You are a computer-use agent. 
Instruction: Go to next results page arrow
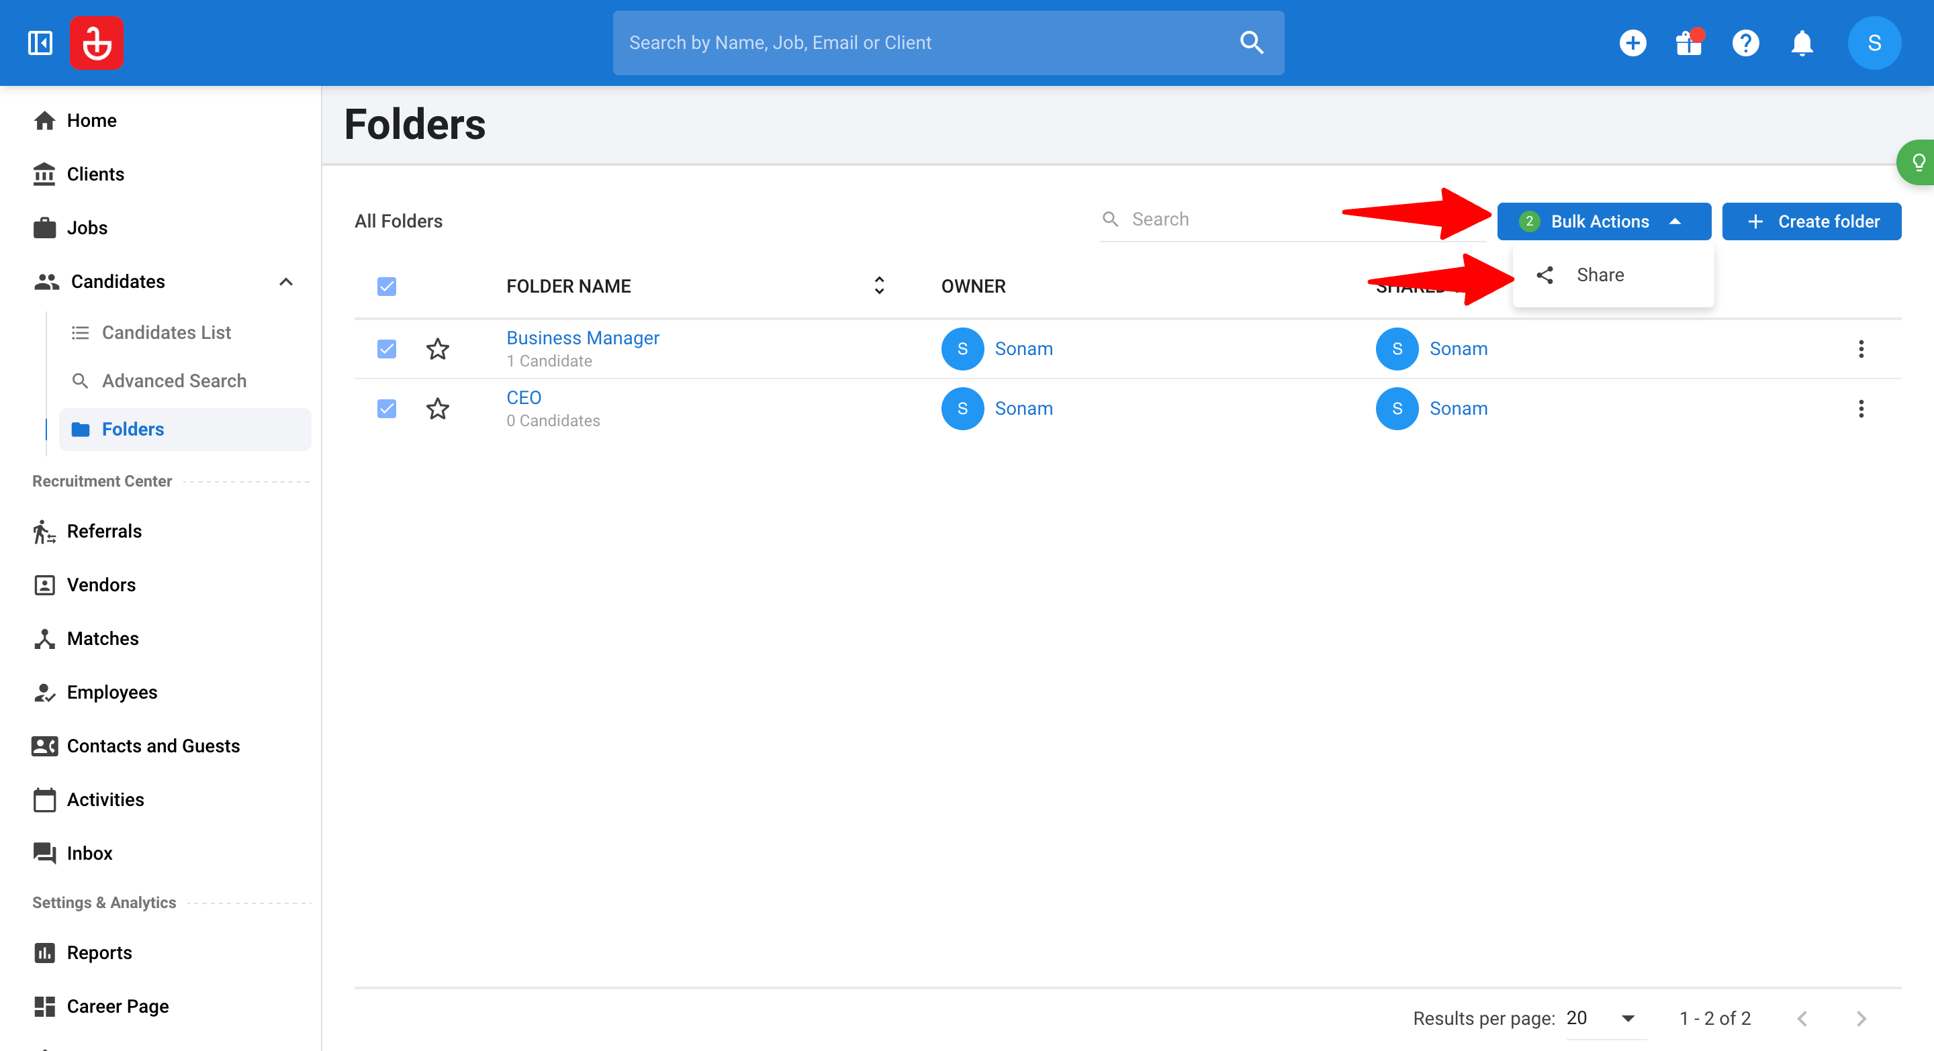pyautogui.click(x=1860, y=1018)
